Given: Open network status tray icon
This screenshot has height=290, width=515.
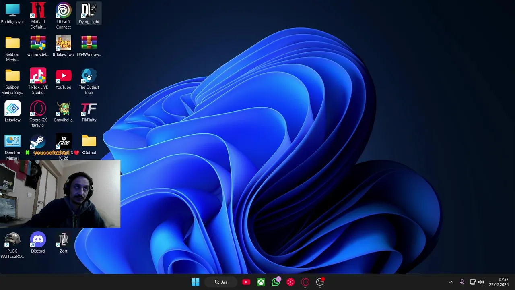Looking at the screenshot, I should click(x=473, y=282).
